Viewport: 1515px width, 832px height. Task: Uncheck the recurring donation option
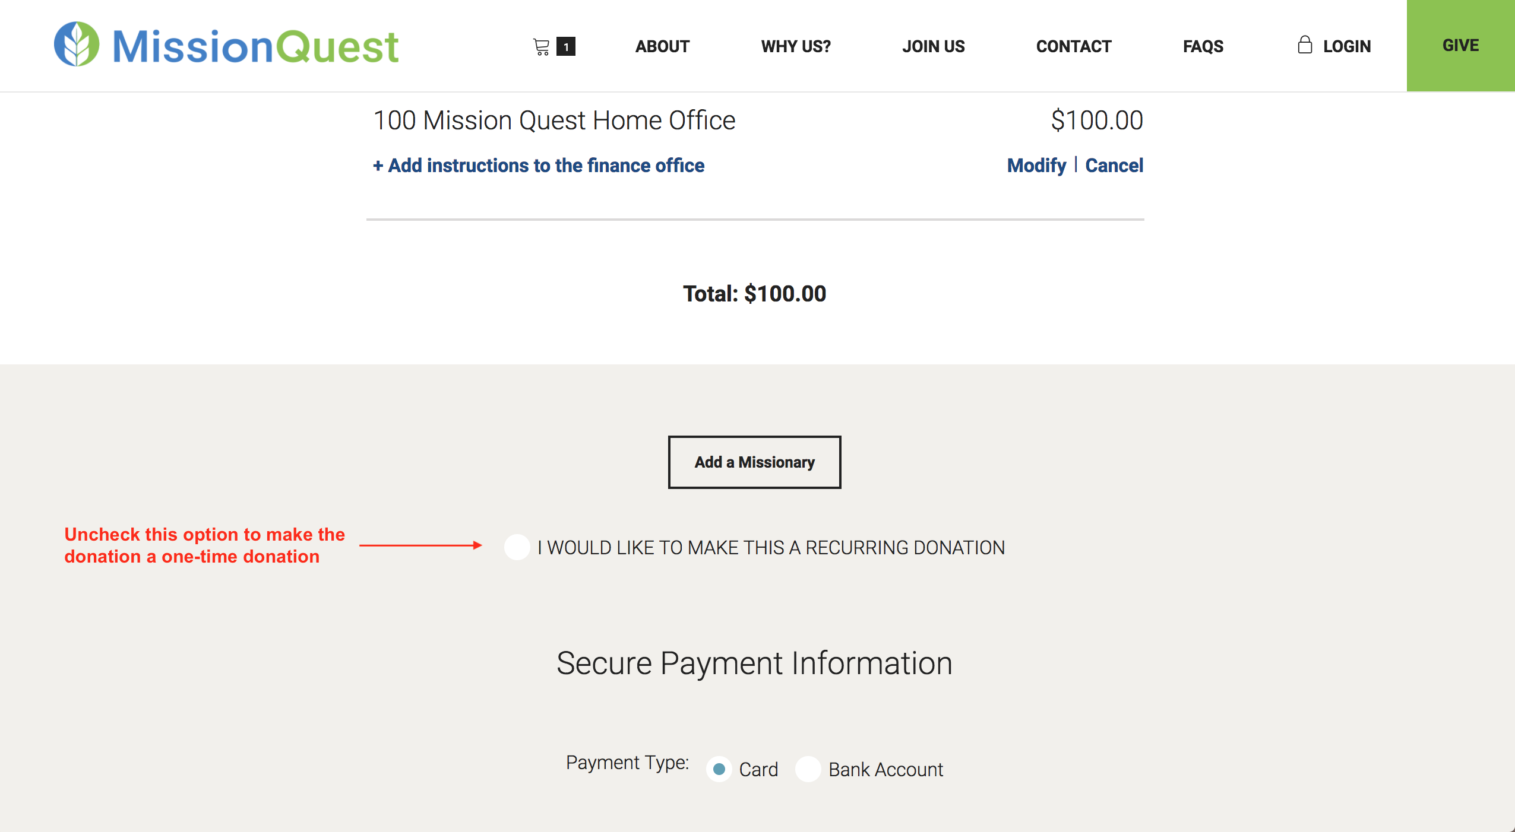click(516, 547)
